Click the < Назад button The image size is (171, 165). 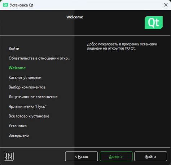pos(82,156)
